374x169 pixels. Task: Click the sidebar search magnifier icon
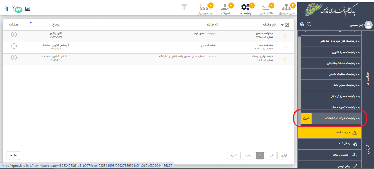point(309,24)
